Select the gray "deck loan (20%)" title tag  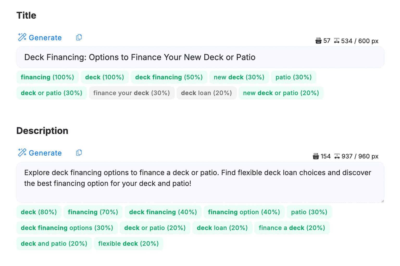[x=206, y=93]
